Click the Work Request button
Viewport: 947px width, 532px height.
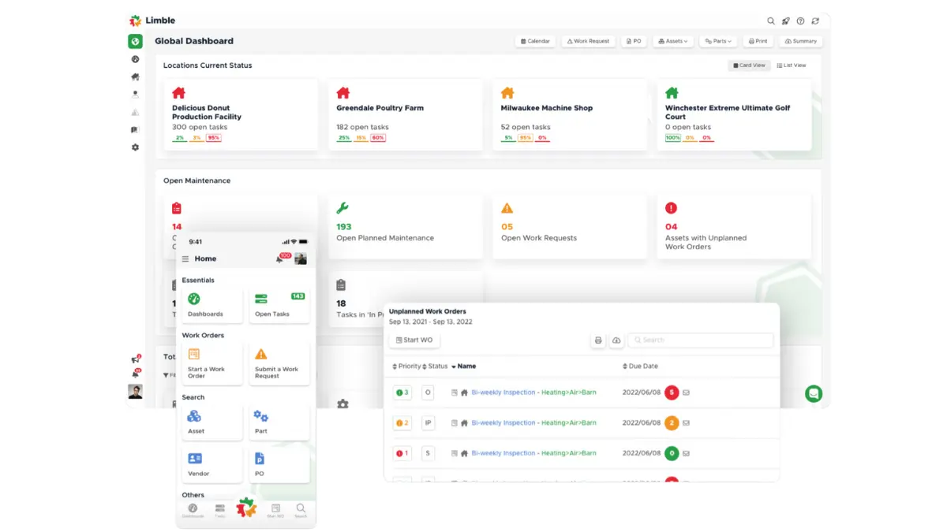[x=589, y=41]
